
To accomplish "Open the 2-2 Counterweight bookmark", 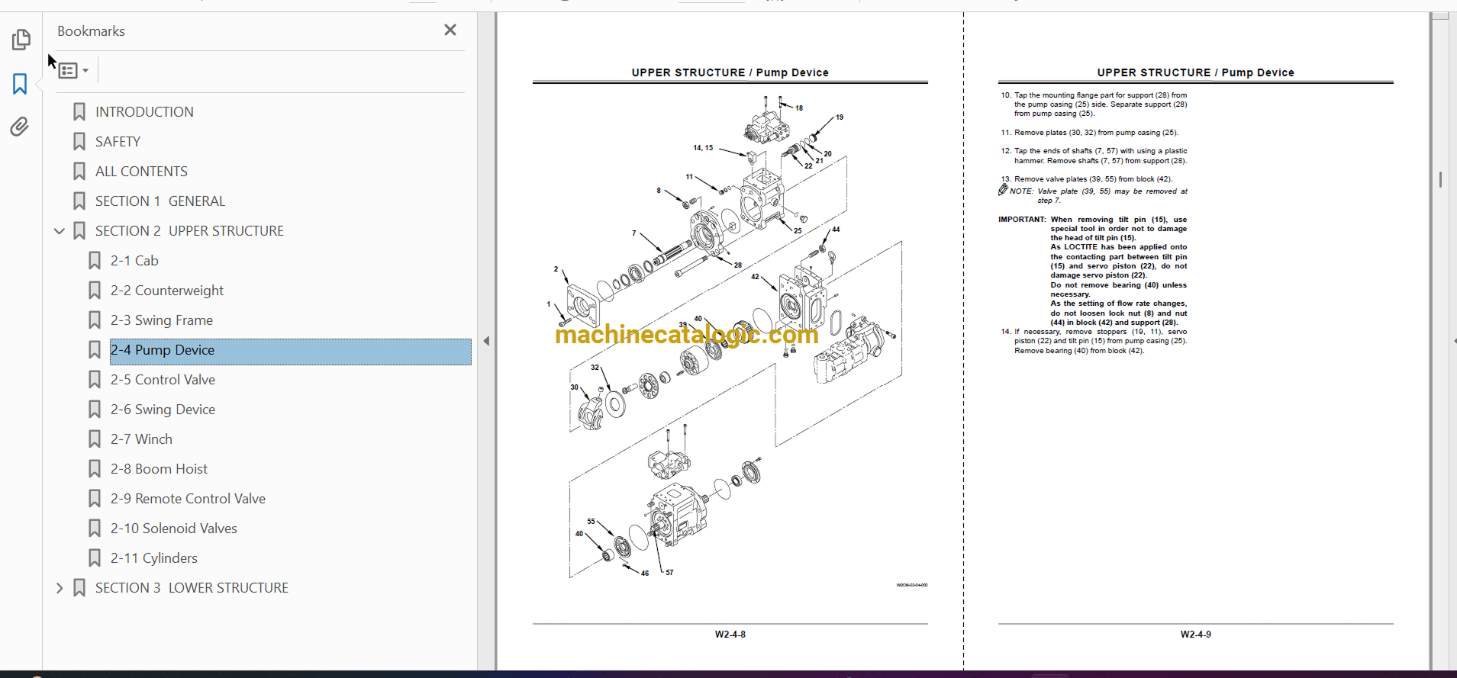I will 167,291.
